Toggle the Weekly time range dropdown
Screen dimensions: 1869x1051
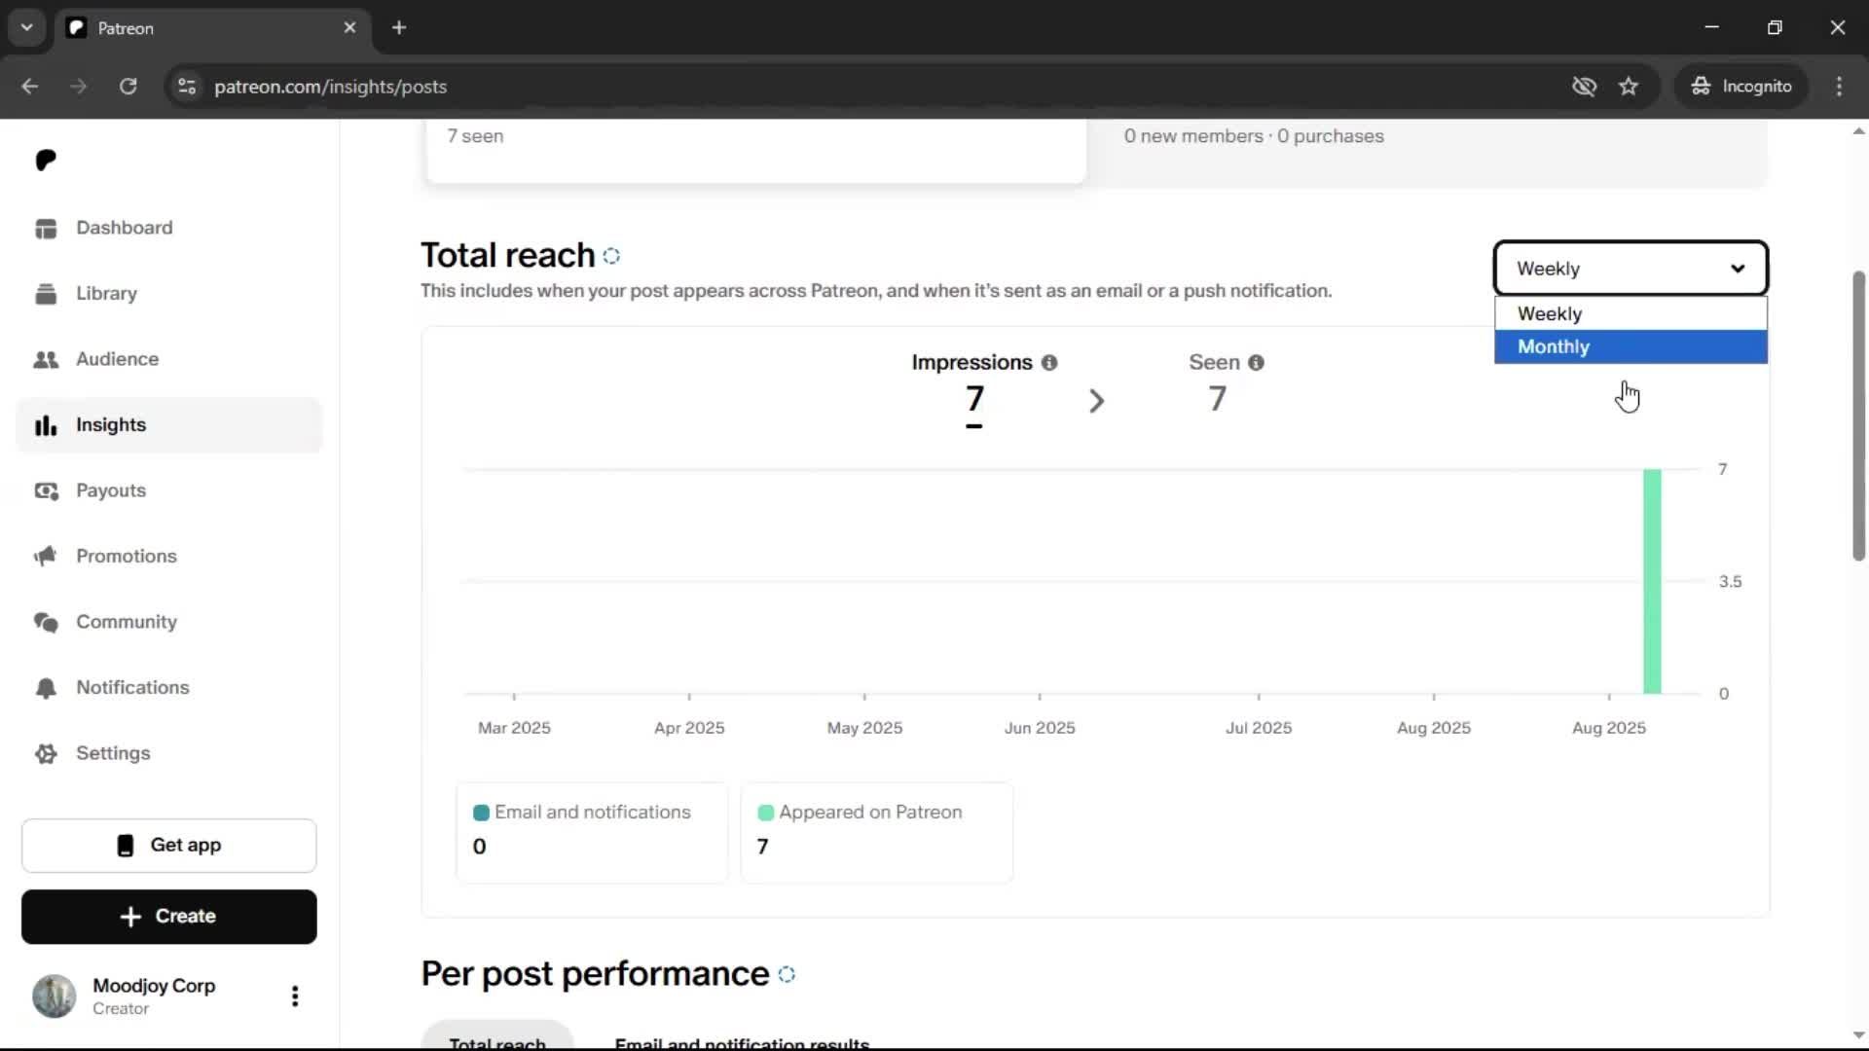(x=1631, y=269)
